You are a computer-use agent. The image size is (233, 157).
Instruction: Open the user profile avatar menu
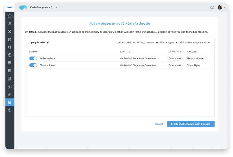222,7
